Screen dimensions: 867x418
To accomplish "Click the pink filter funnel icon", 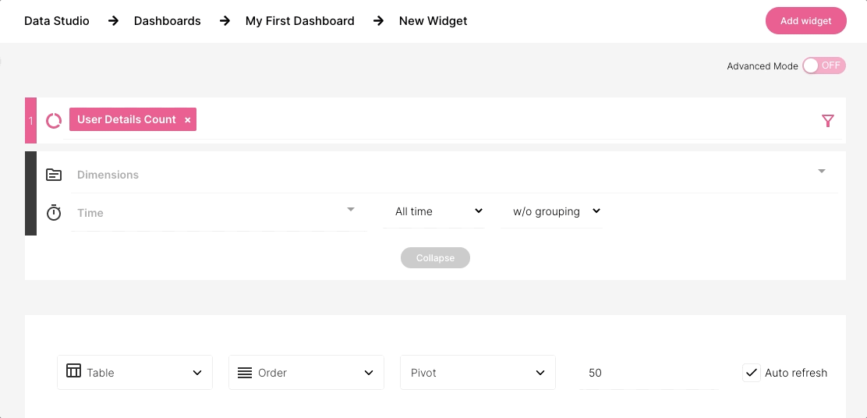I will [827, 121].
